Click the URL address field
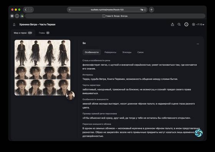This screenshot has width=215, height=152. [107, 10]
